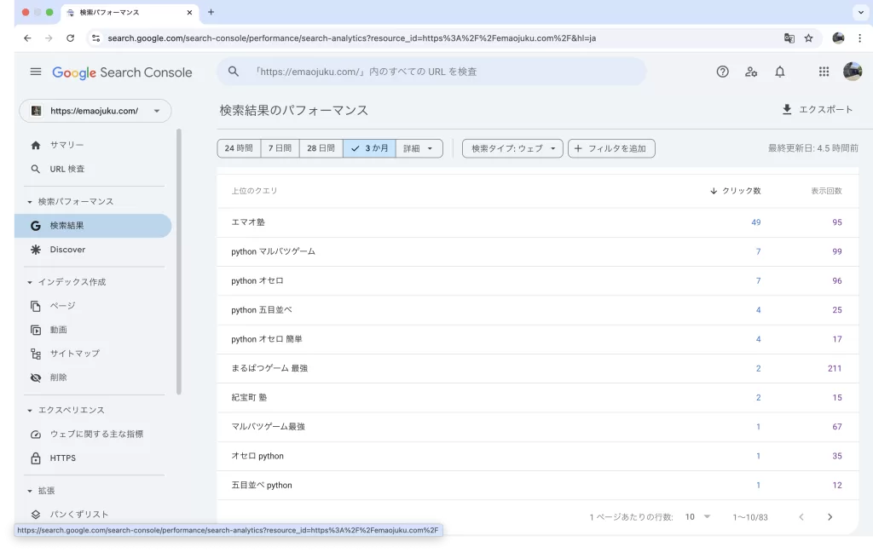Screen dimensions: 873x553
Task: Click the home icon beside サマリー
Action: [36, 145]
